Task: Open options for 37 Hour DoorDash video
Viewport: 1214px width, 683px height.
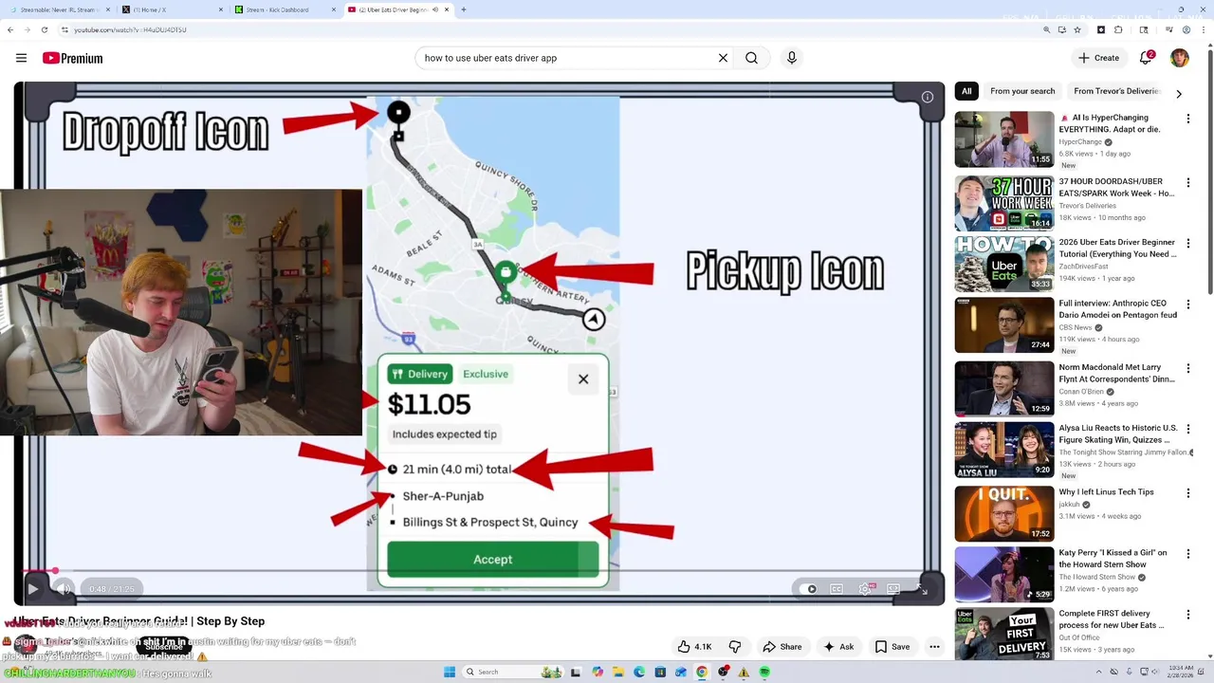Action: tap(1187, 183)
